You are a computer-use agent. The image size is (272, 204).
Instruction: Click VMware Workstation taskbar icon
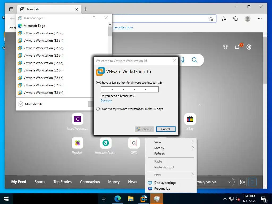click(x=143, y=199)
